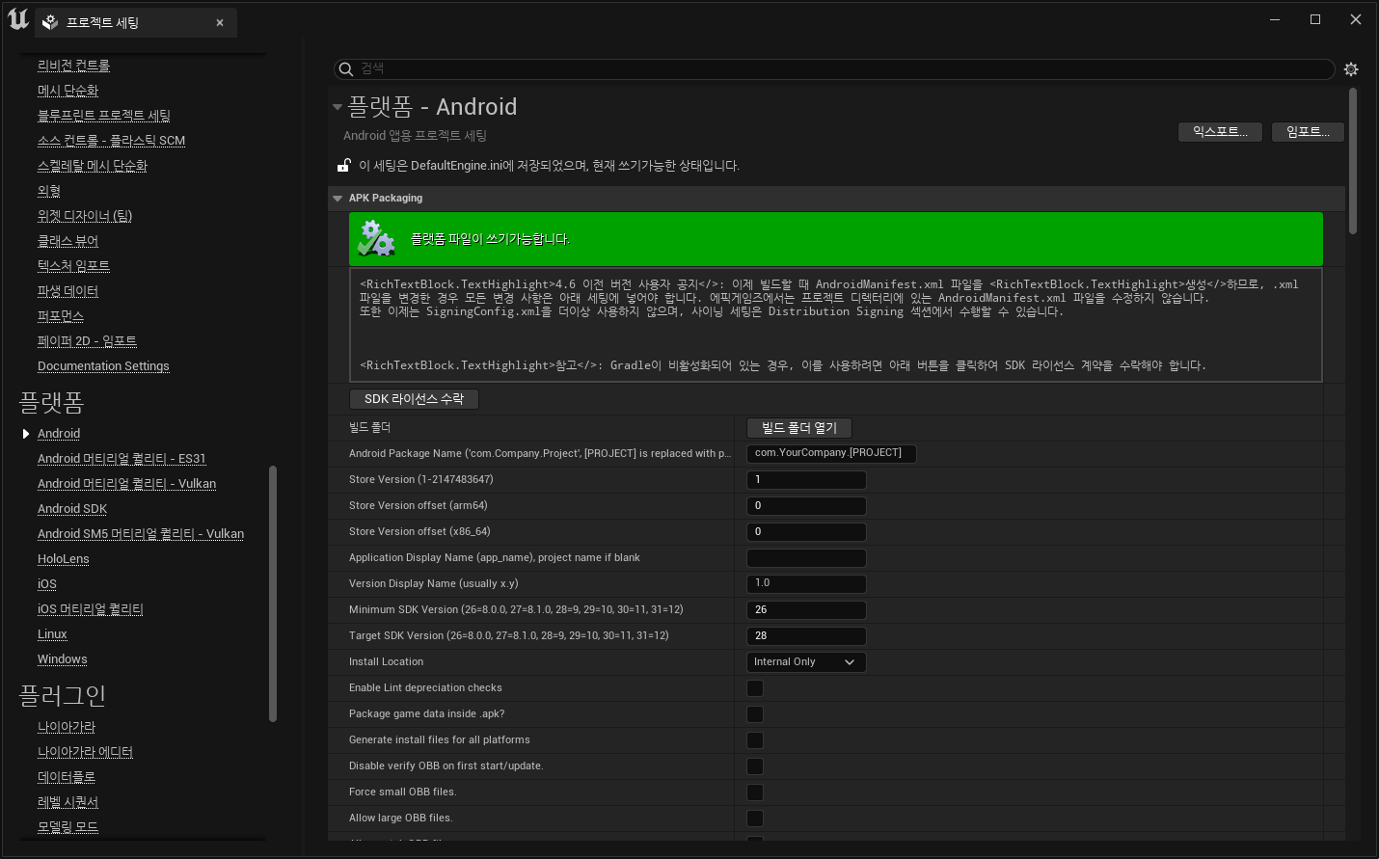1379x859 pixels.
Task: Click the platform writable gears icon
Action: click(x=376, y=238)
